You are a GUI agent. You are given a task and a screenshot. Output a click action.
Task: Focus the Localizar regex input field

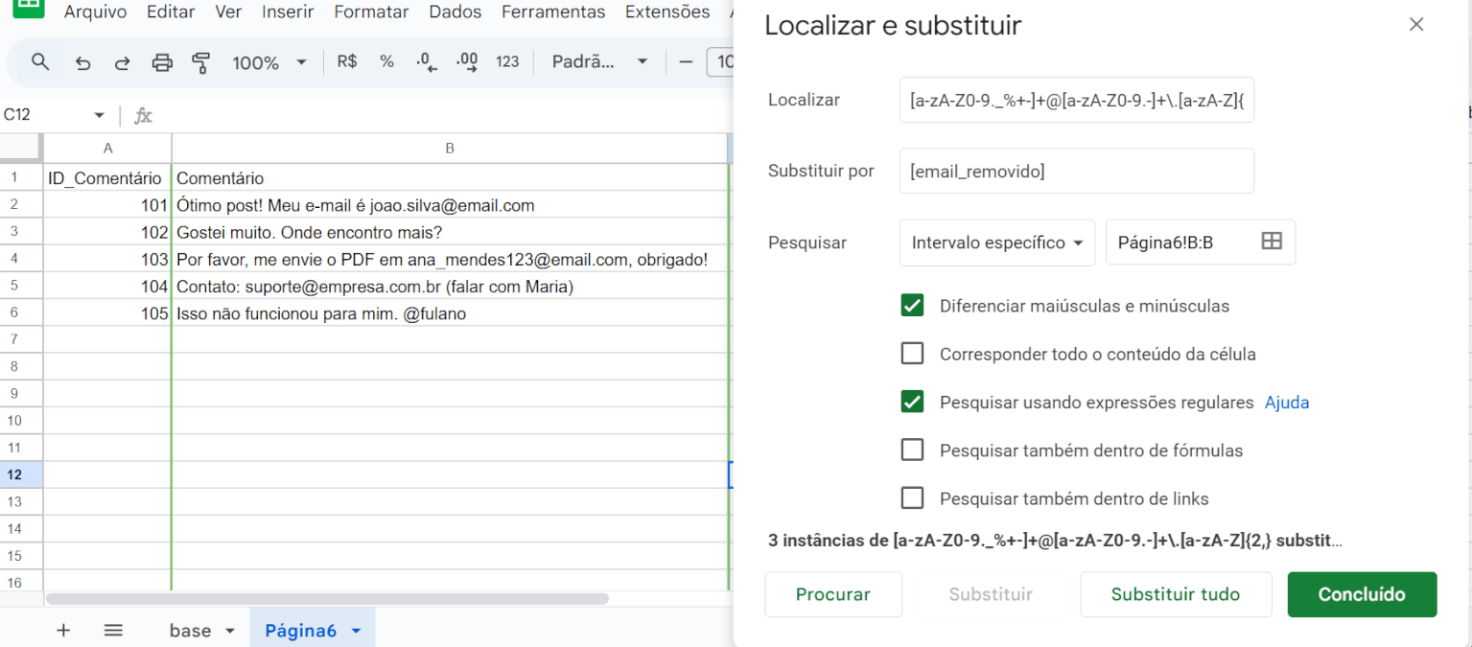(1076, 100)
